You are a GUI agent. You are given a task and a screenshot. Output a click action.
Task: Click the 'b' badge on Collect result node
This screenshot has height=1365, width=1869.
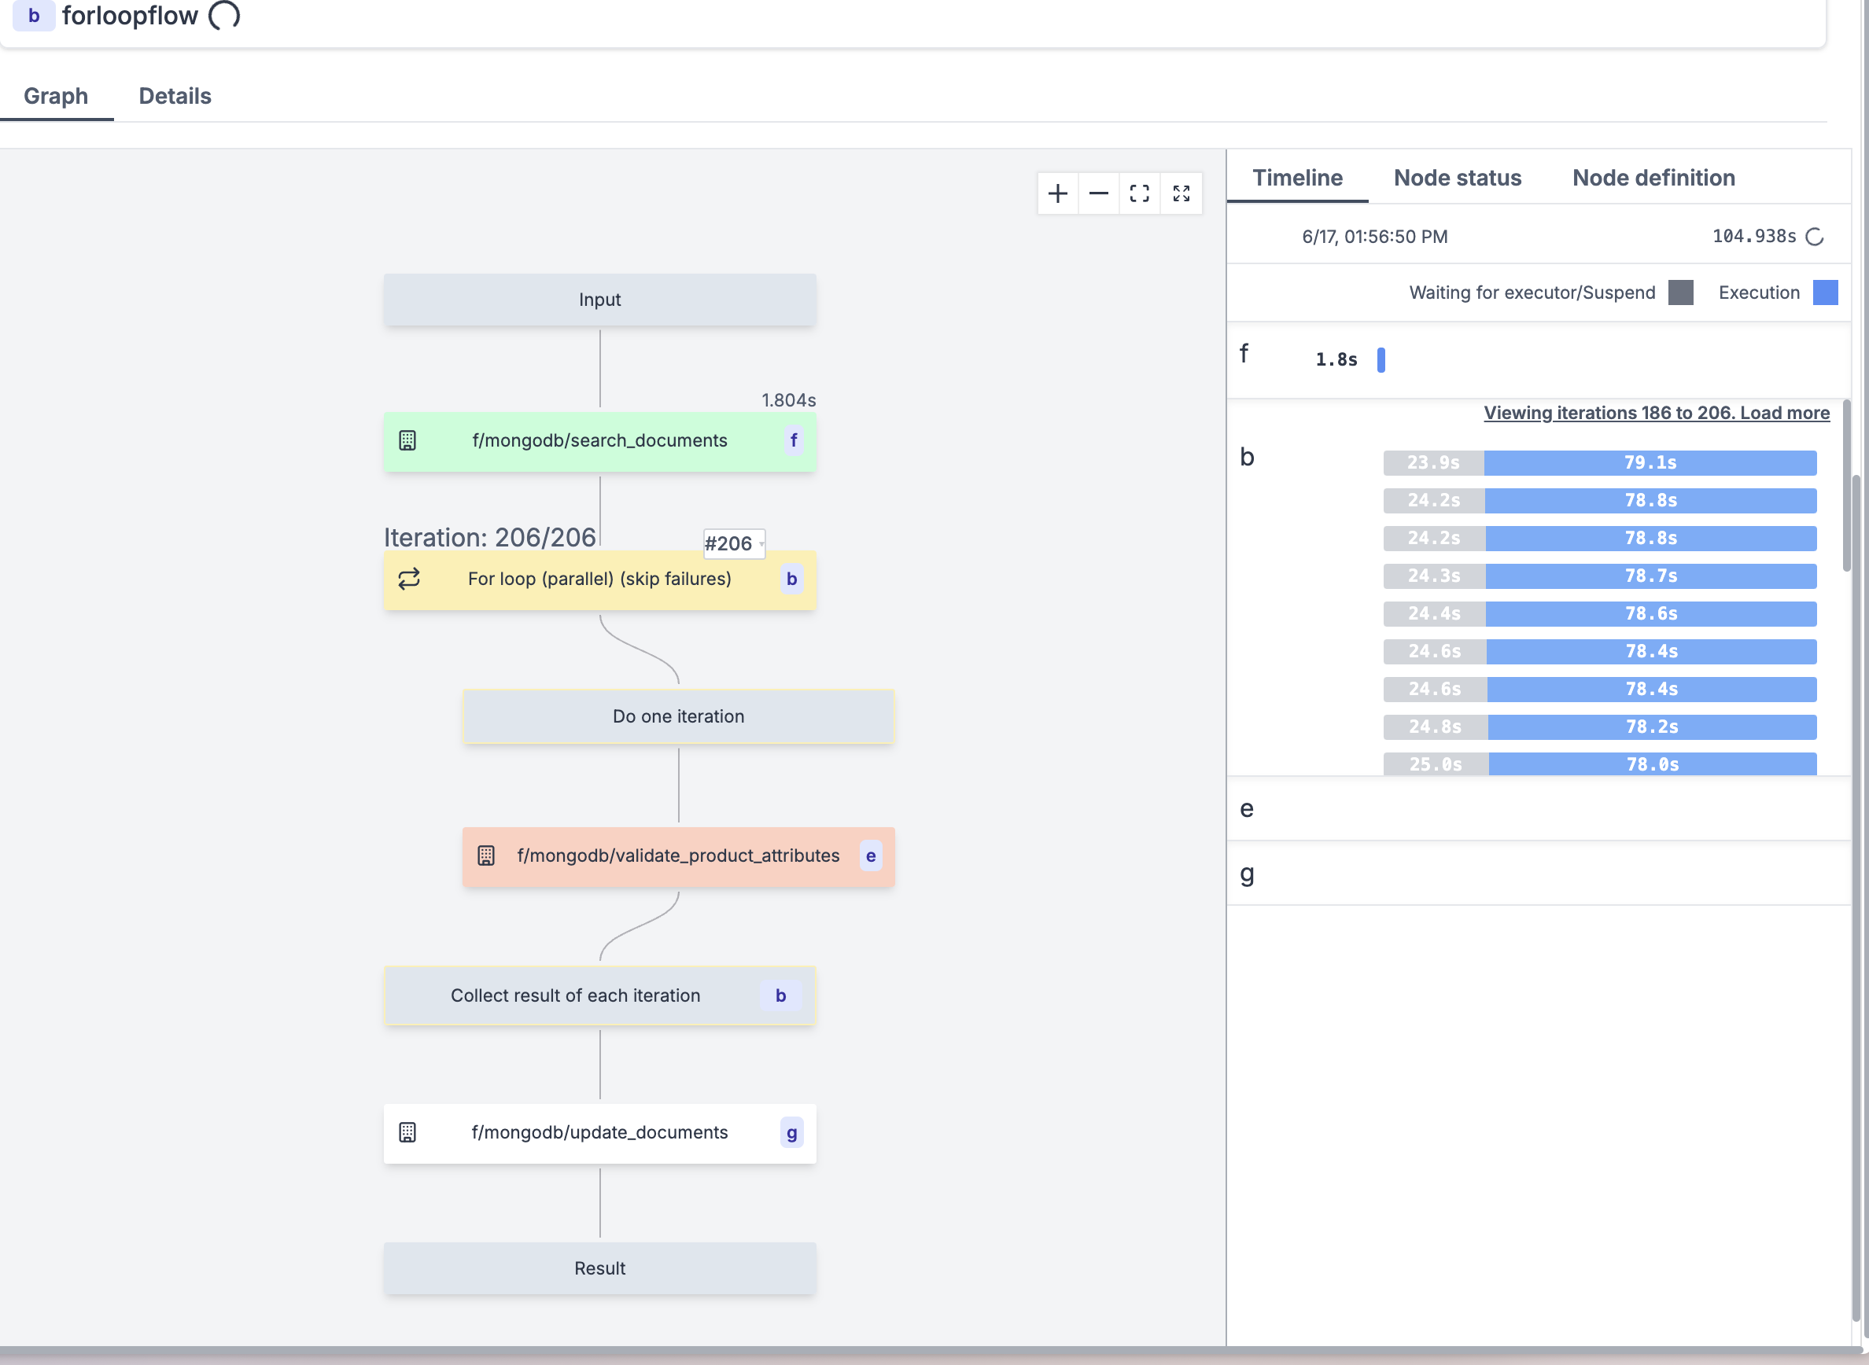[x=780, y=995]
